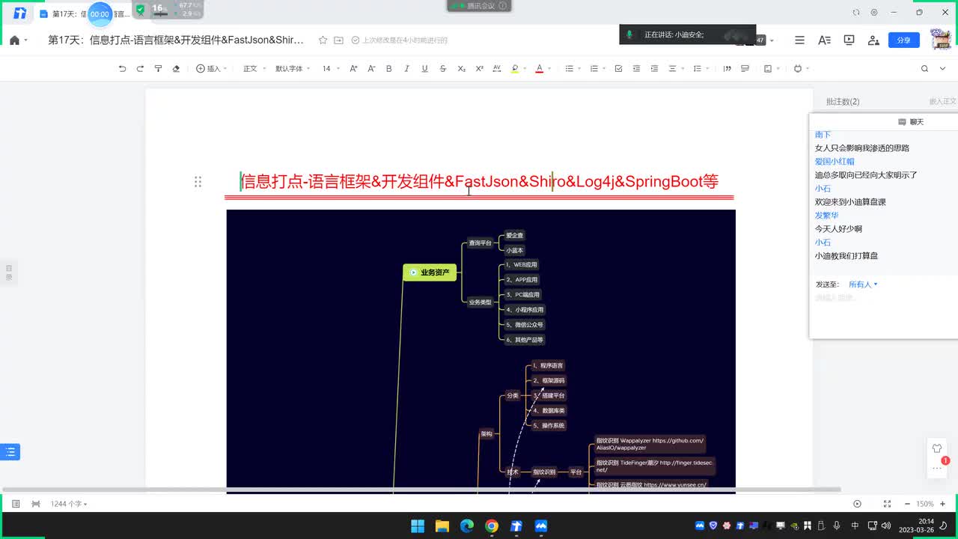The height and width of the screenshot is (539, 958).
Task: Open 1244 个字 word count dropdown
Action: click(69, 504)
